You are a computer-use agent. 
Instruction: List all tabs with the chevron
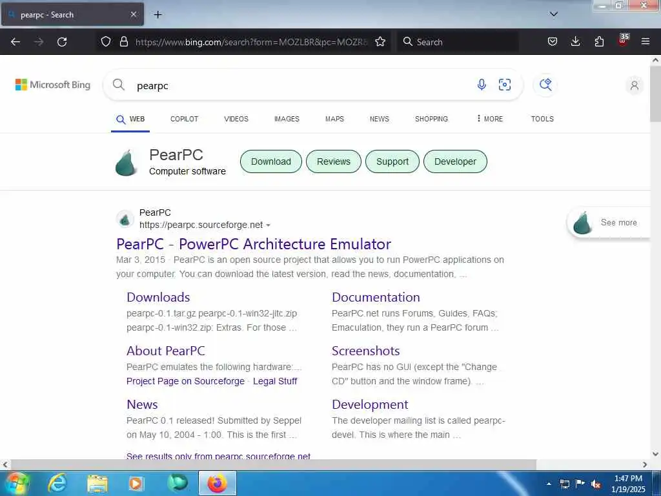point(554,14)
